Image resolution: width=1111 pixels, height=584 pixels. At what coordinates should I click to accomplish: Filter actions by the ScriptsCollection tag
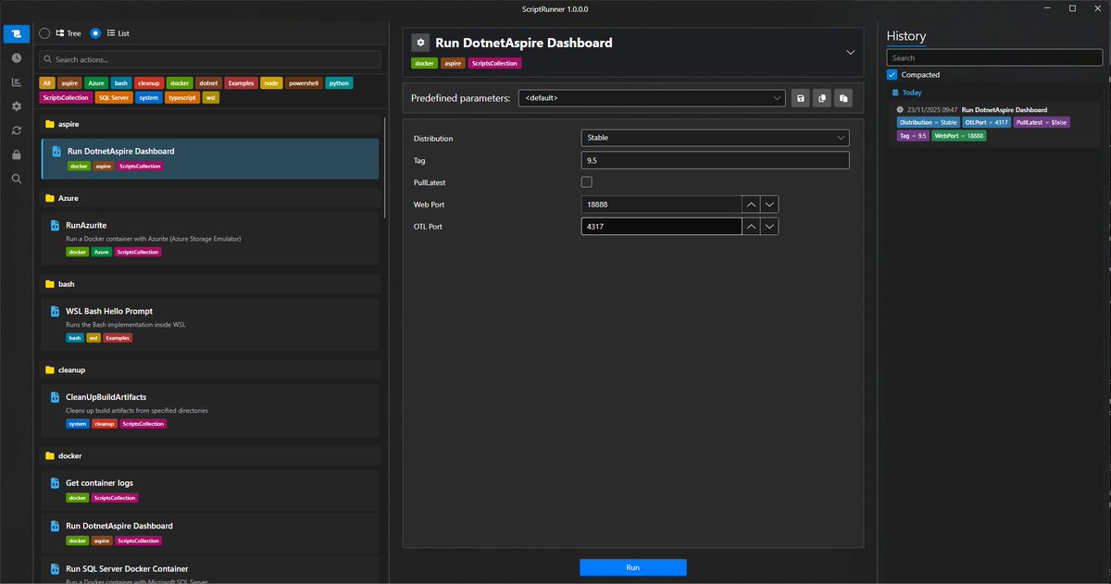pyautogui.click(x=65, y=97)
